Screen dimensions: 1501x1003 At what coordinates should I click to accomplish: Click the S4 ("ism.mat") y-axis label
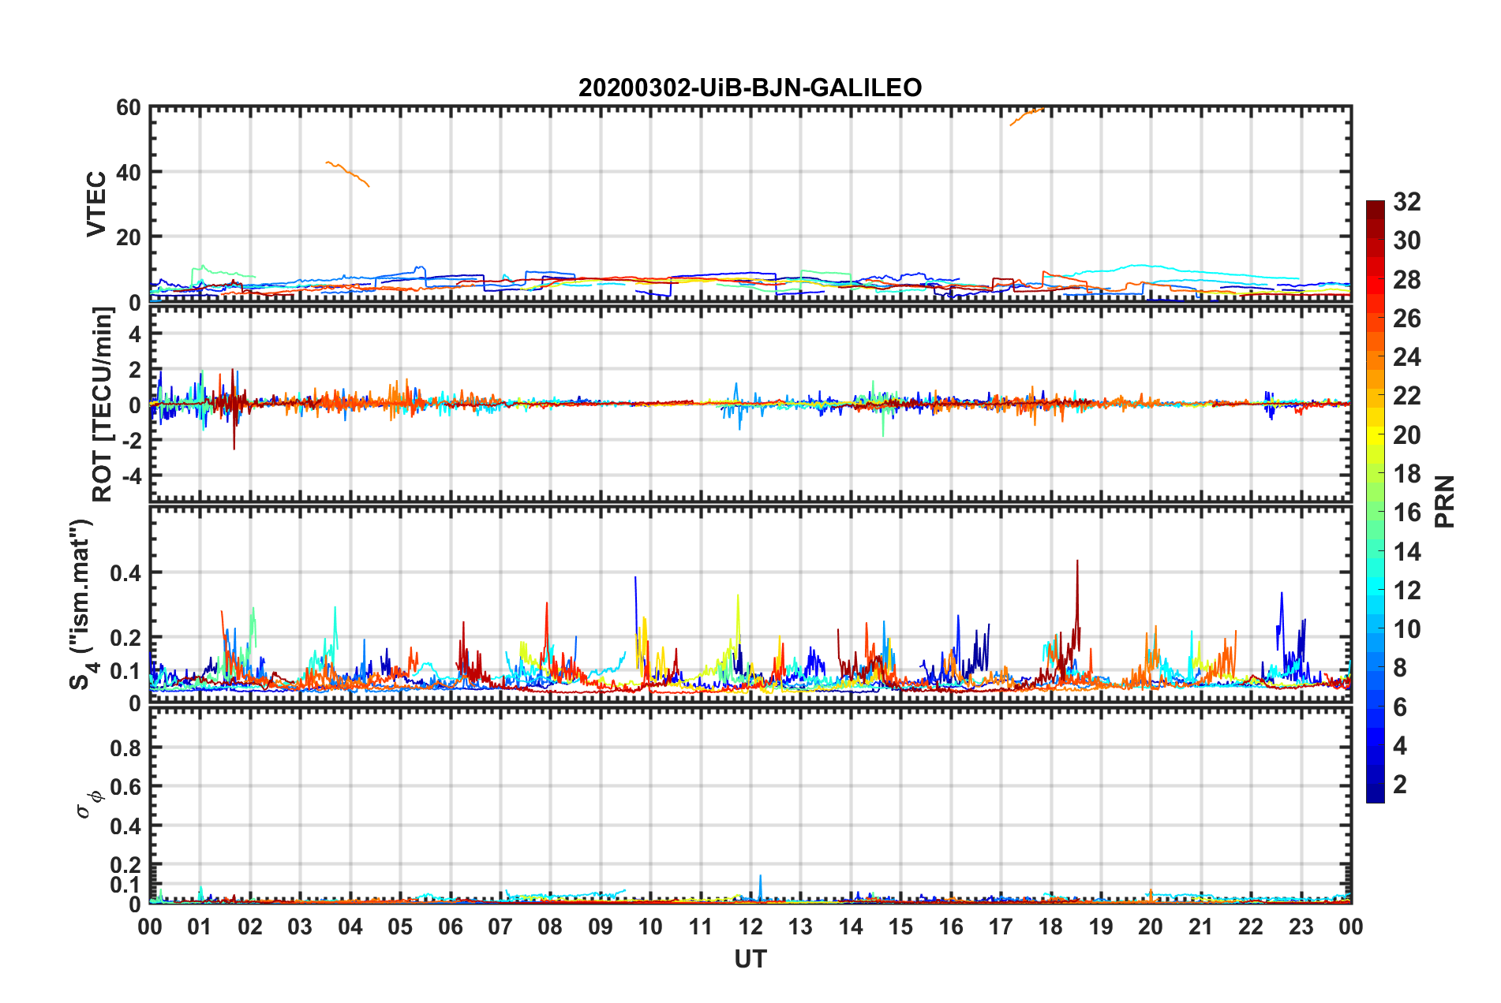[x=82, y=604]
